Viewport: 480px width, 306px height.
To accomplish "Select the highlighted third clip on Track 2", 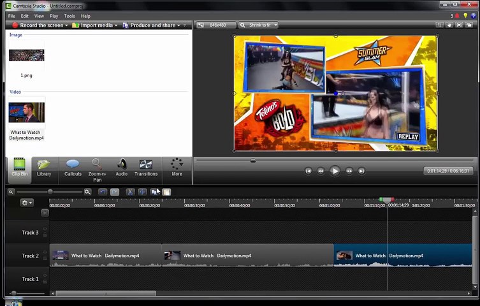I will coord(403,255).
